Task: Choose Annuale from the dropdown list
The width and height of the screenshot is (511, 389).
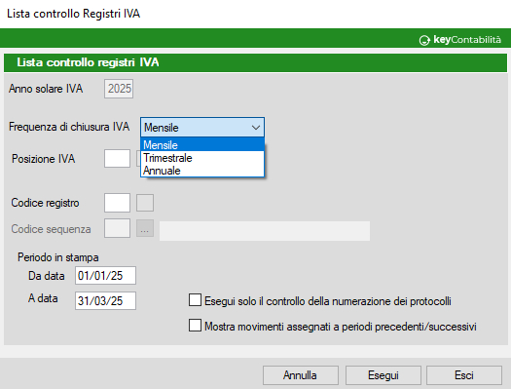Action: click(202, 171)
